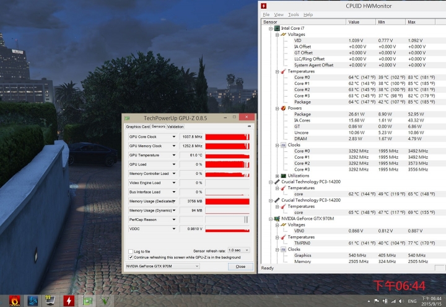
Task: Collapse Voltages node under Intel Core i7
Action: point(277,35)
